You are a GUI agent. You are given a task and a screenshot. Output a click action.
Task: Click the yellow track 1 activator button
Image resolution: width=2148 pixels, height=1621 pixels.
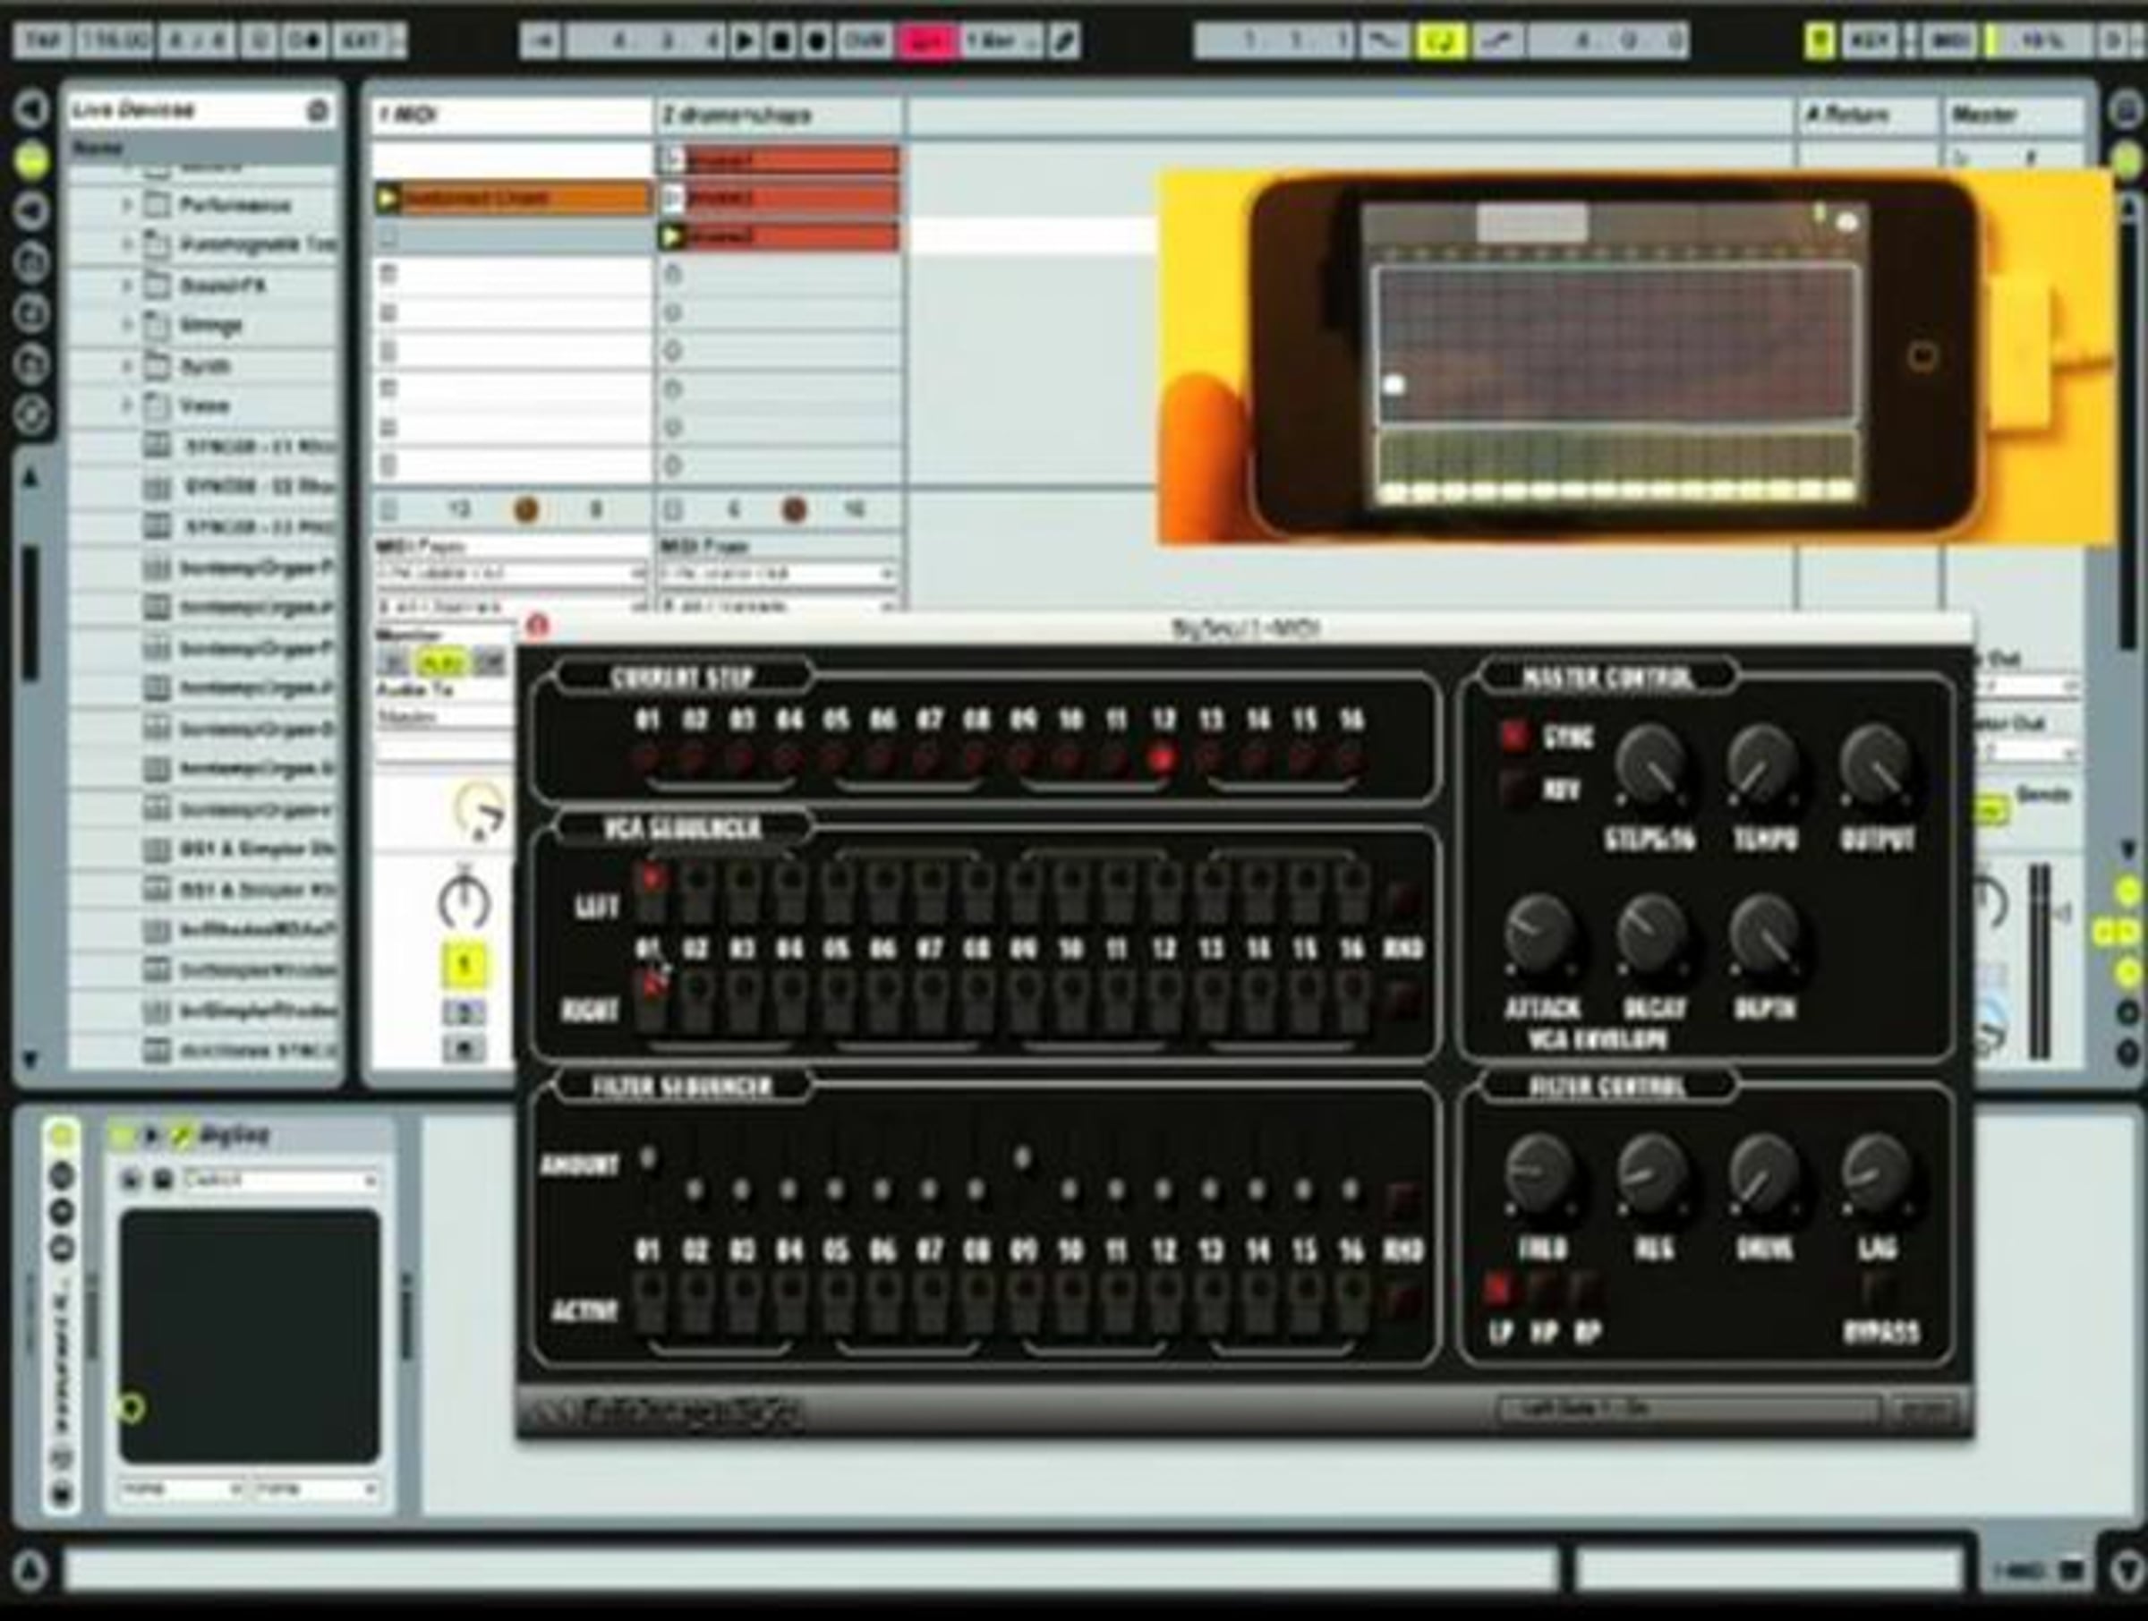(x=465, y=966)
